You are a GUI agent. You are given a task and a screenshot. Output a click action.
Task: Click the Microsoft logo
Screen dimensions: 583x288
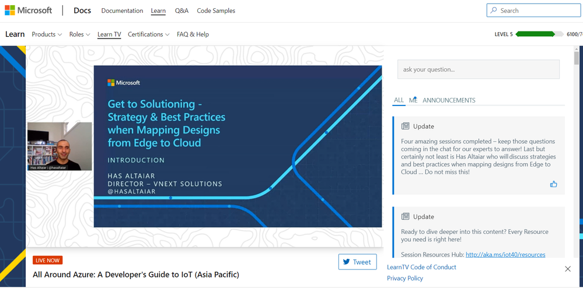28,10
